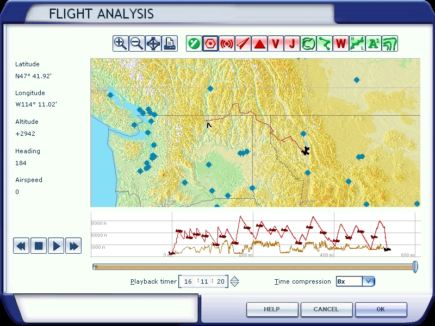Click the playback position slider handle

coord(415,267)
